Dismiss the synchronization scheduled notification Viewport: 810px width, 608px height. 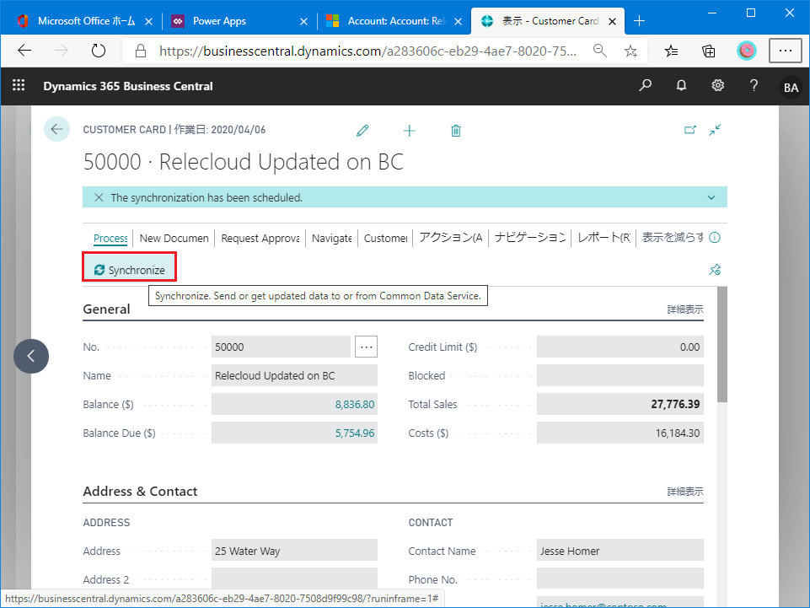99,197
